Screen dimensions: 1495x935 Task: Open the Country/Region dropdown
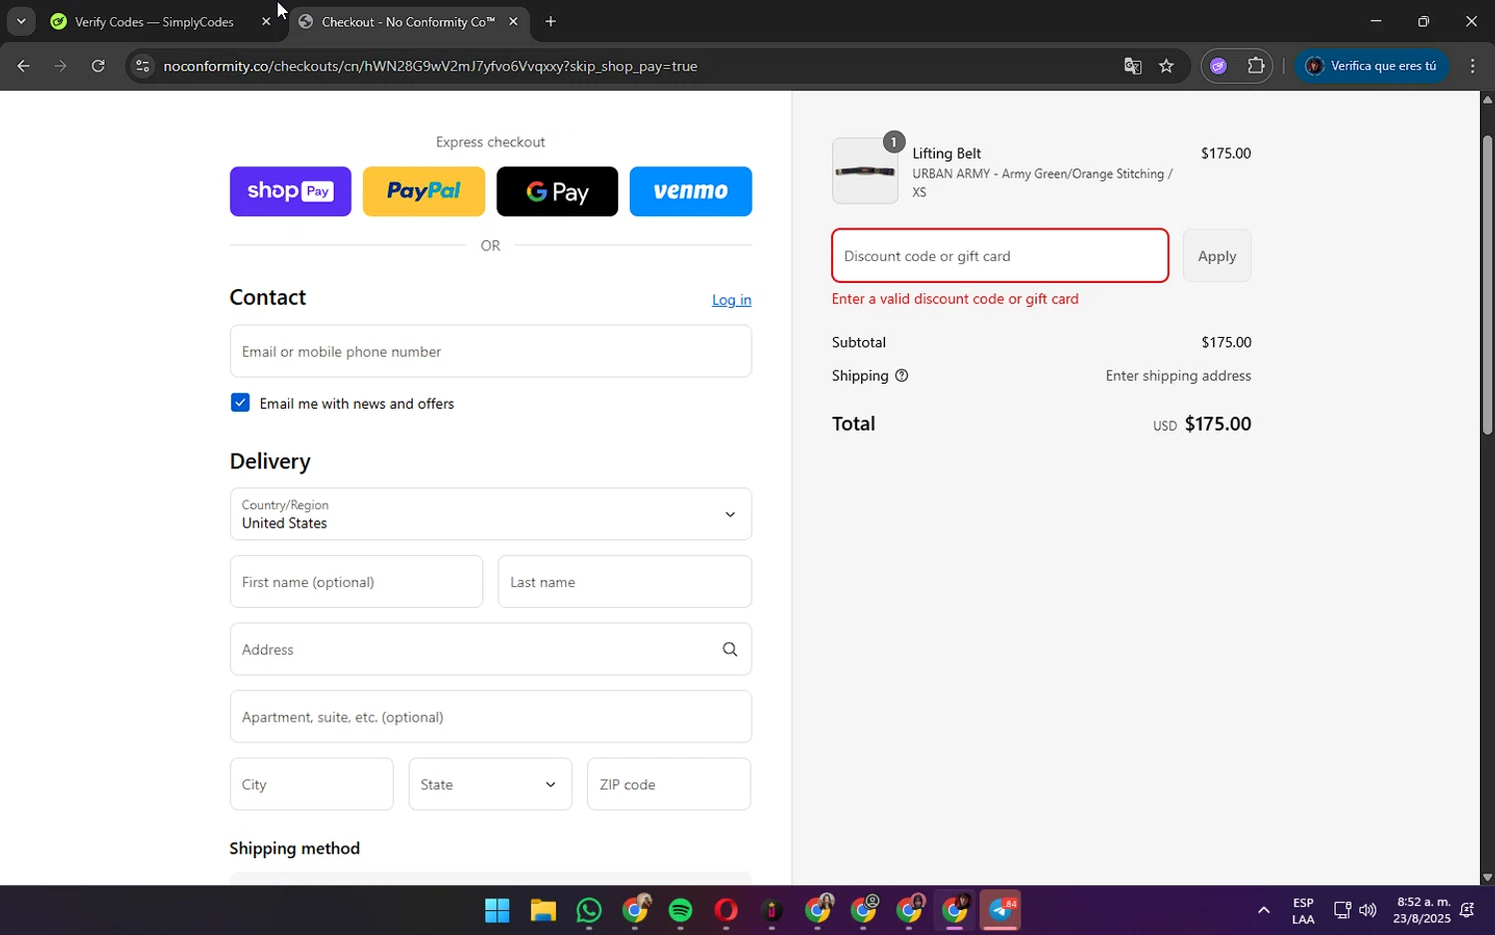click(490, 513)
